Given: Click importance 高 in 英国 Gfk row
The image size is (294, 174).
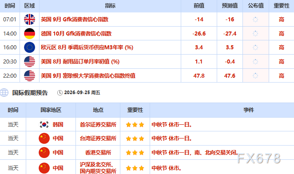Looking at the screenshot, I should (x=282, y=20).
